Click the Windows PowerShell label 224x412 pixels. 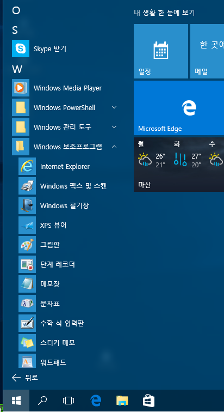pyautogui.click(x=65, y=107)
